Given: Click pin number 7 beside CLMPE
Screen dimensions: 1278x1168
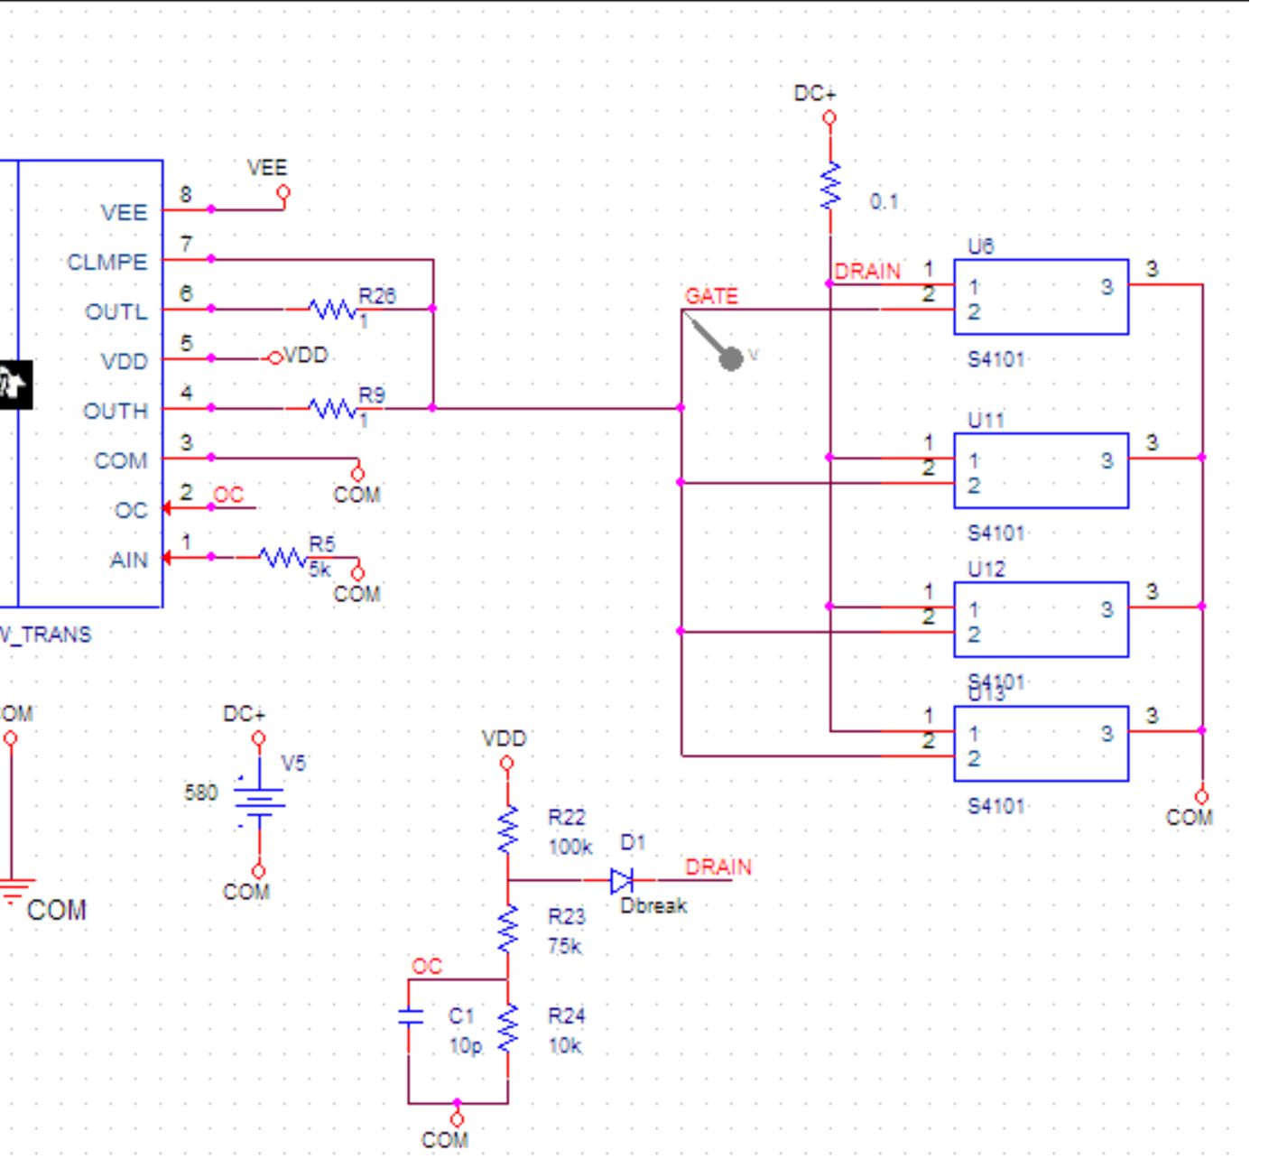Looking at the screenshot, I should (x=186, y=245).
